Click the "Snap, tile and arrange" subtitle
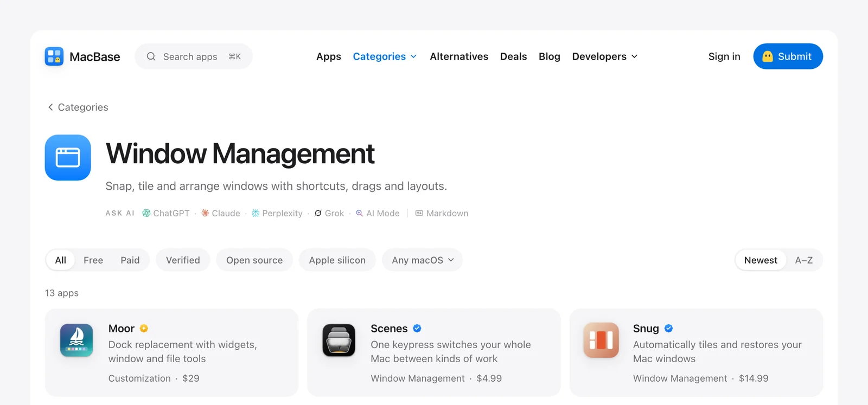This screenshot has height=405, width=868. point(276,186)
